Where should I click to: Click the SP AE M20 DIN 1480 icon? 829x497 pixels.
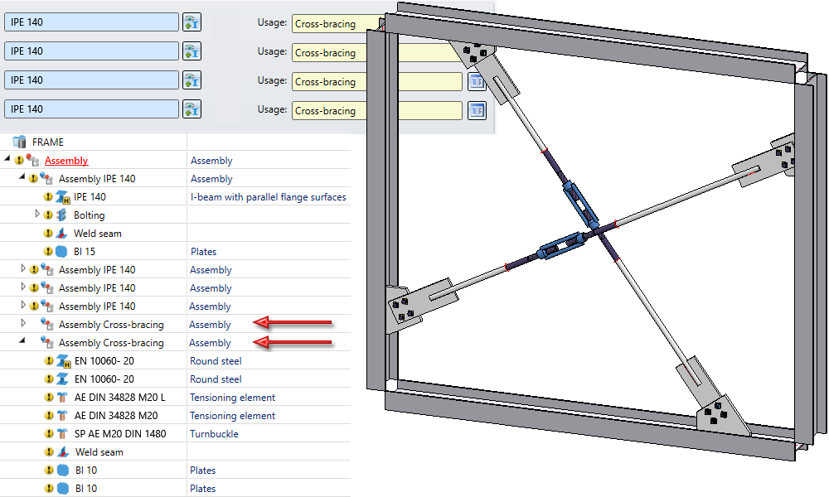(62, 433)
